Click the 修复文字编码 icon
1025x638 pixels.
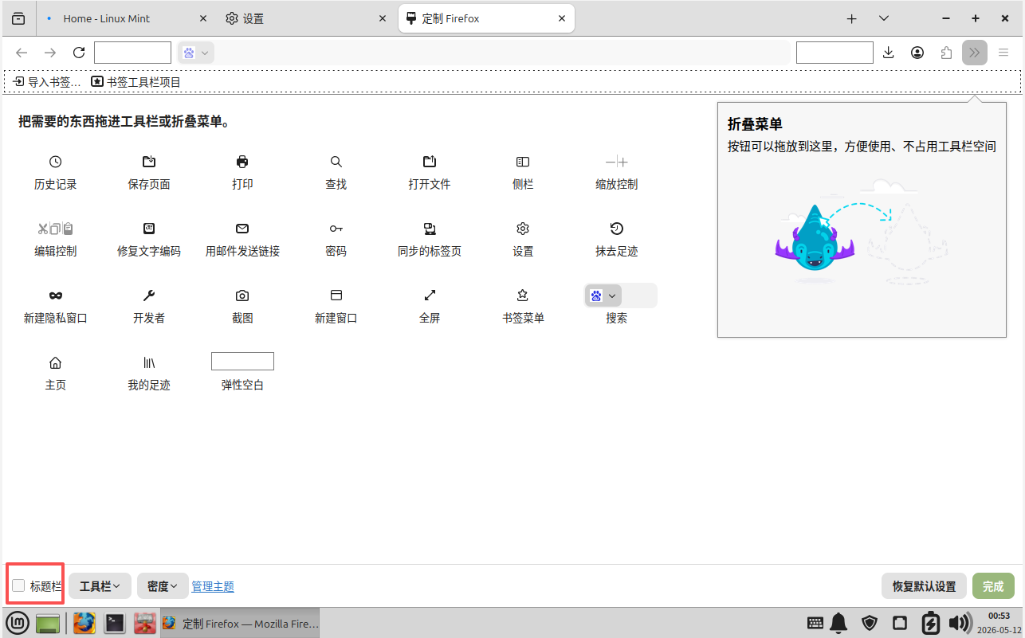click(149, 229)
